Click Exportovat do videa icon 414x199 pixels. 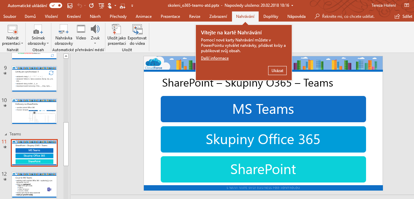(x=137, y=30)
